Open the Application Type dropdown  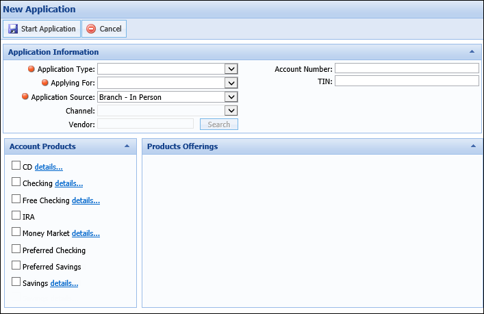pyautogui.click(x=231, y=69)
